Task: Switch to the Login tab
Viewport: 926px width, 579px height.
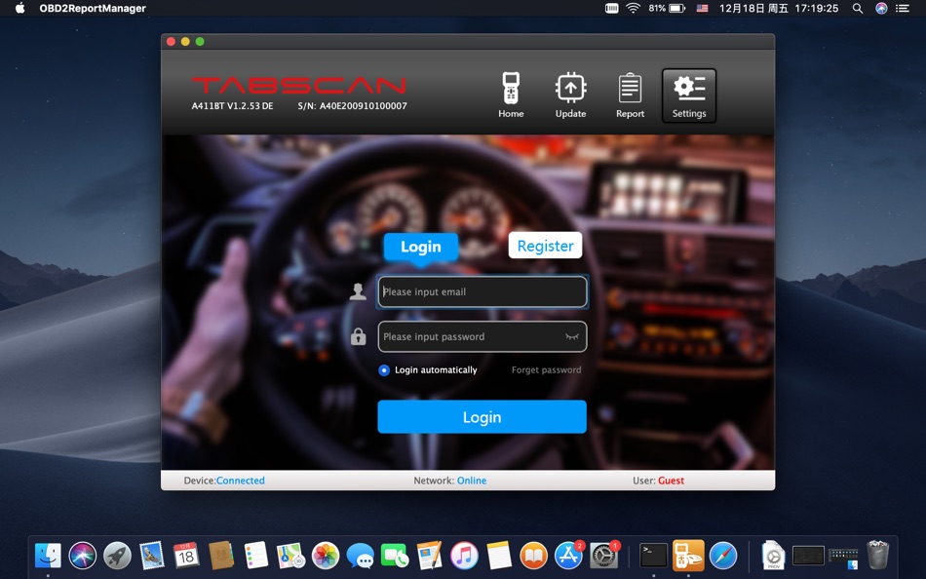Action: click(420, 247)
